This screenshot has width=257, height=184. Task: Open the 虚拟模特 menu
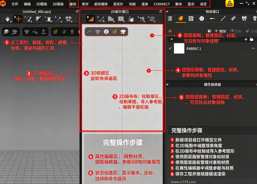pos(101,4)
